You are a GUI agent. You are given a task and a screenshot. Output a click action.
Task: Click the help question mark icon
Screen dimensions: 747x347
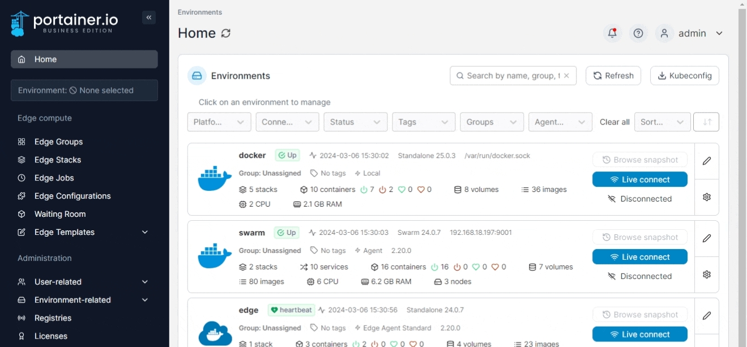pos(638,33)
